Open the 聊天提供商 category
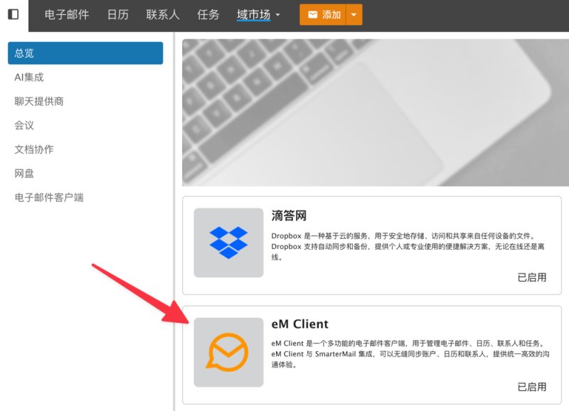Screen dimensions: 569x411 39,101
